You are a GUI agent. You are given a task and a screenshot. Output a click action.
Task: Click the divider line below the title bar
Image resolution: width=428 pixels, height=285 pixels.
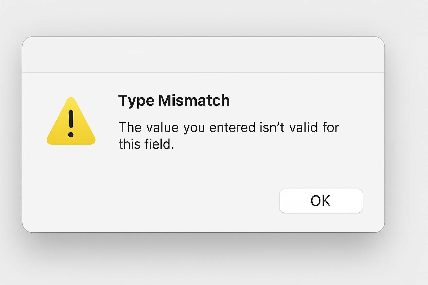point(203,73)
